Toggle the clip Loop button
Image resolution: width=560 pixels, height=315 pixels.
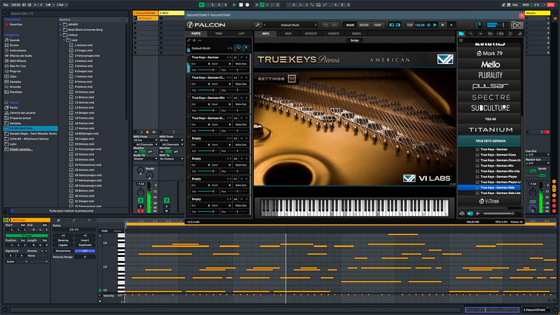27,236
